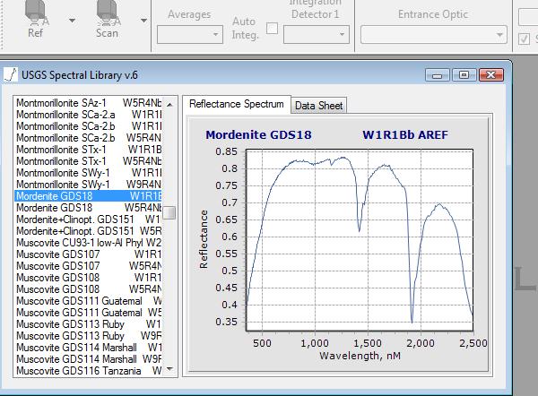Open the Averages combo box
This screenshot has width=538, height=396.
(x=190, y=34)
